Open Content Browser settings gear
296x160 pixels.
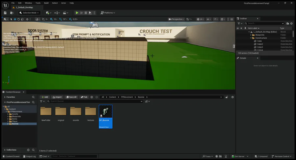233,97
